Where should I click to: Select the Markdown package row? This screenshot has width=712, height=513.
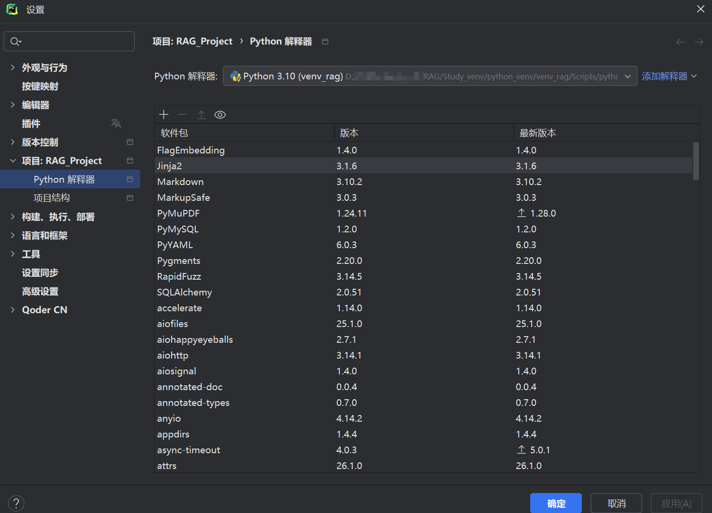(x=423, y=182)
